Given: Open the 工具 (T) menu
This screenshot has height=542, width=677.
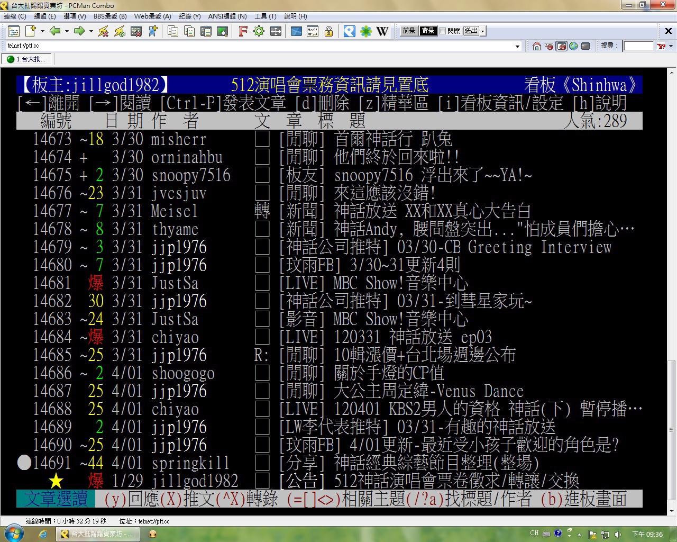Looking at the screenshot, I should tap(265, 16).
